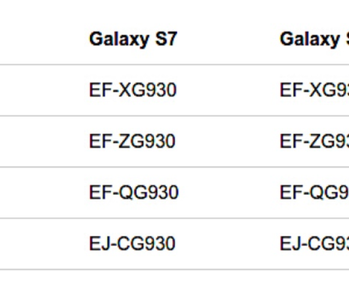The height and width of the screenshot is (291, 349).
Task: Click the row divider between EF-QG930 and EJ-CG930
Action: 133,218
